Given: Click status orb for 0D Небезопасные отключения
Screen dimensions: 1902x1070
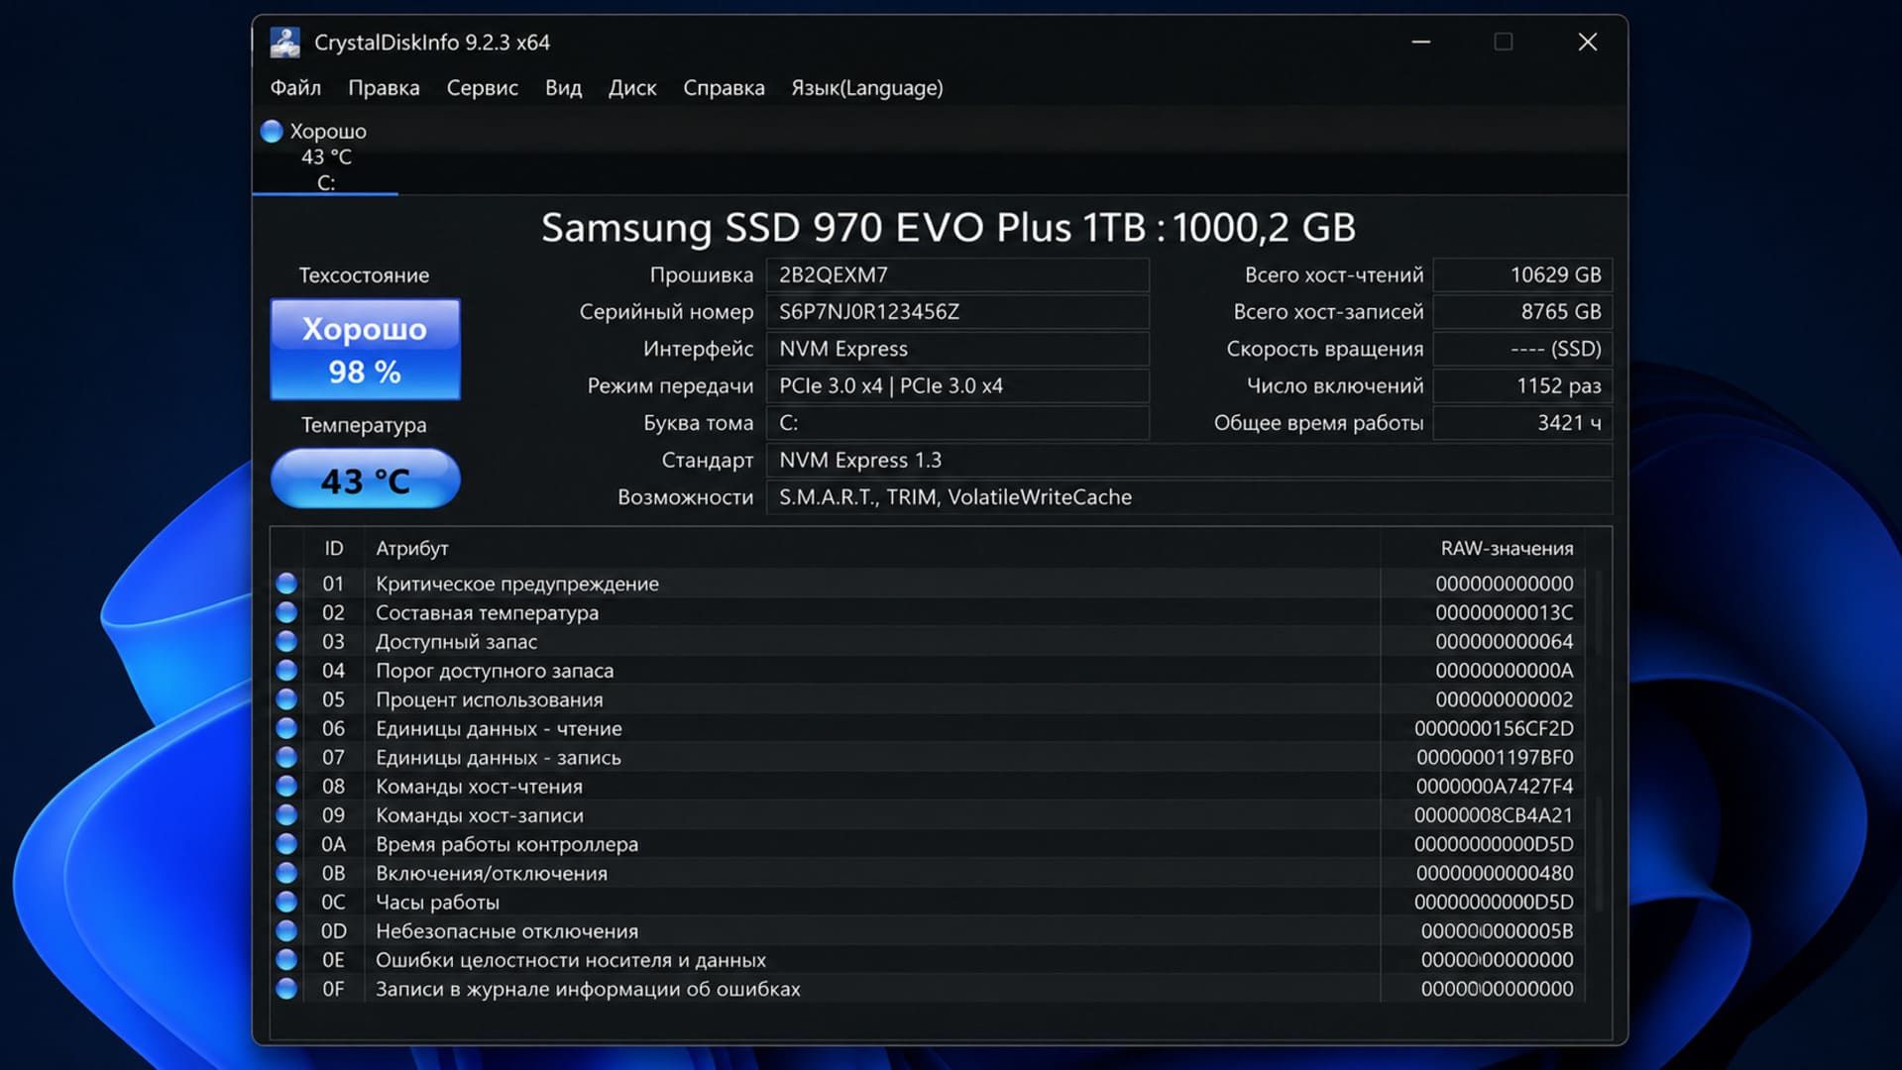Looking at the screenshot, I should click(x=286, y=931).
